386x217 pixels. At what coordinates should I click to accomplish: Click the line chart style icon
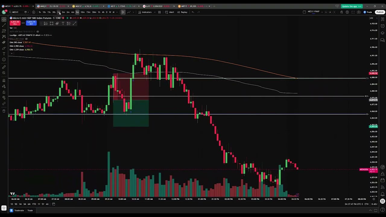pos(129,12)
